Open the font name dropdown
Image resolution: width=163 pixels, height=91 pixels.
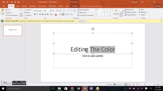tap(44, 11)
